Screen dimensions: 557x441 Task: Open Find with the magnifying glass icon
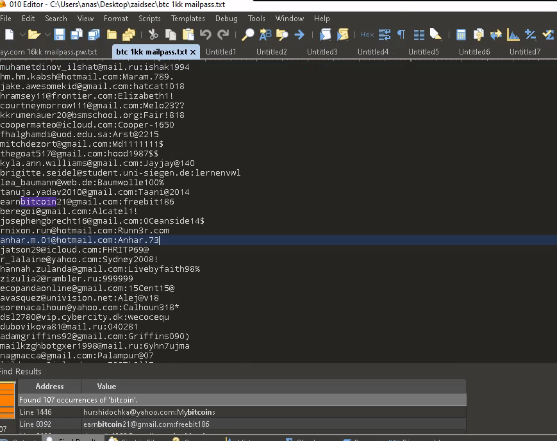click(x=247, y=35)
